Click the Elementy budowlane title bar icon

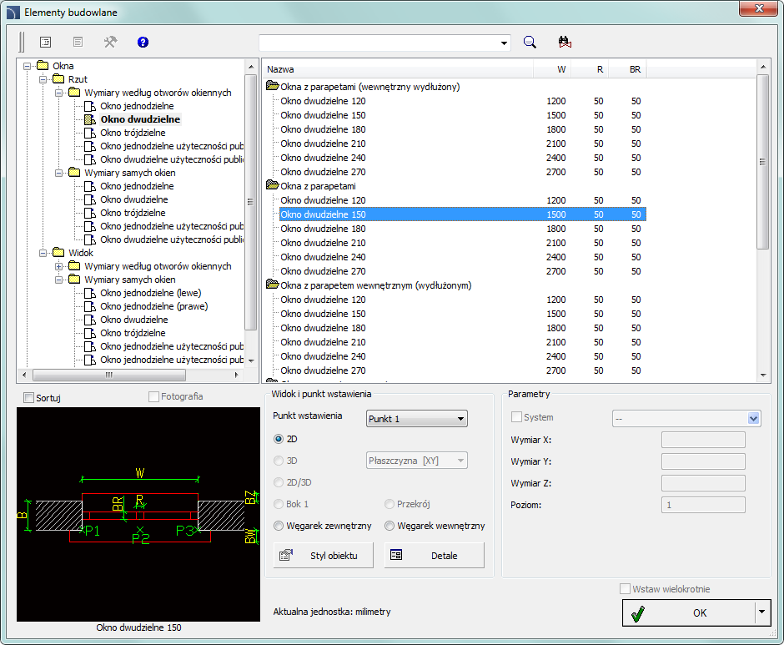13,12
